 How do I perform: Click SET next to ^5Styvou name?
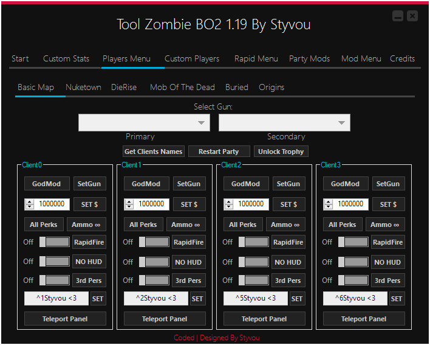pos(297,299)
